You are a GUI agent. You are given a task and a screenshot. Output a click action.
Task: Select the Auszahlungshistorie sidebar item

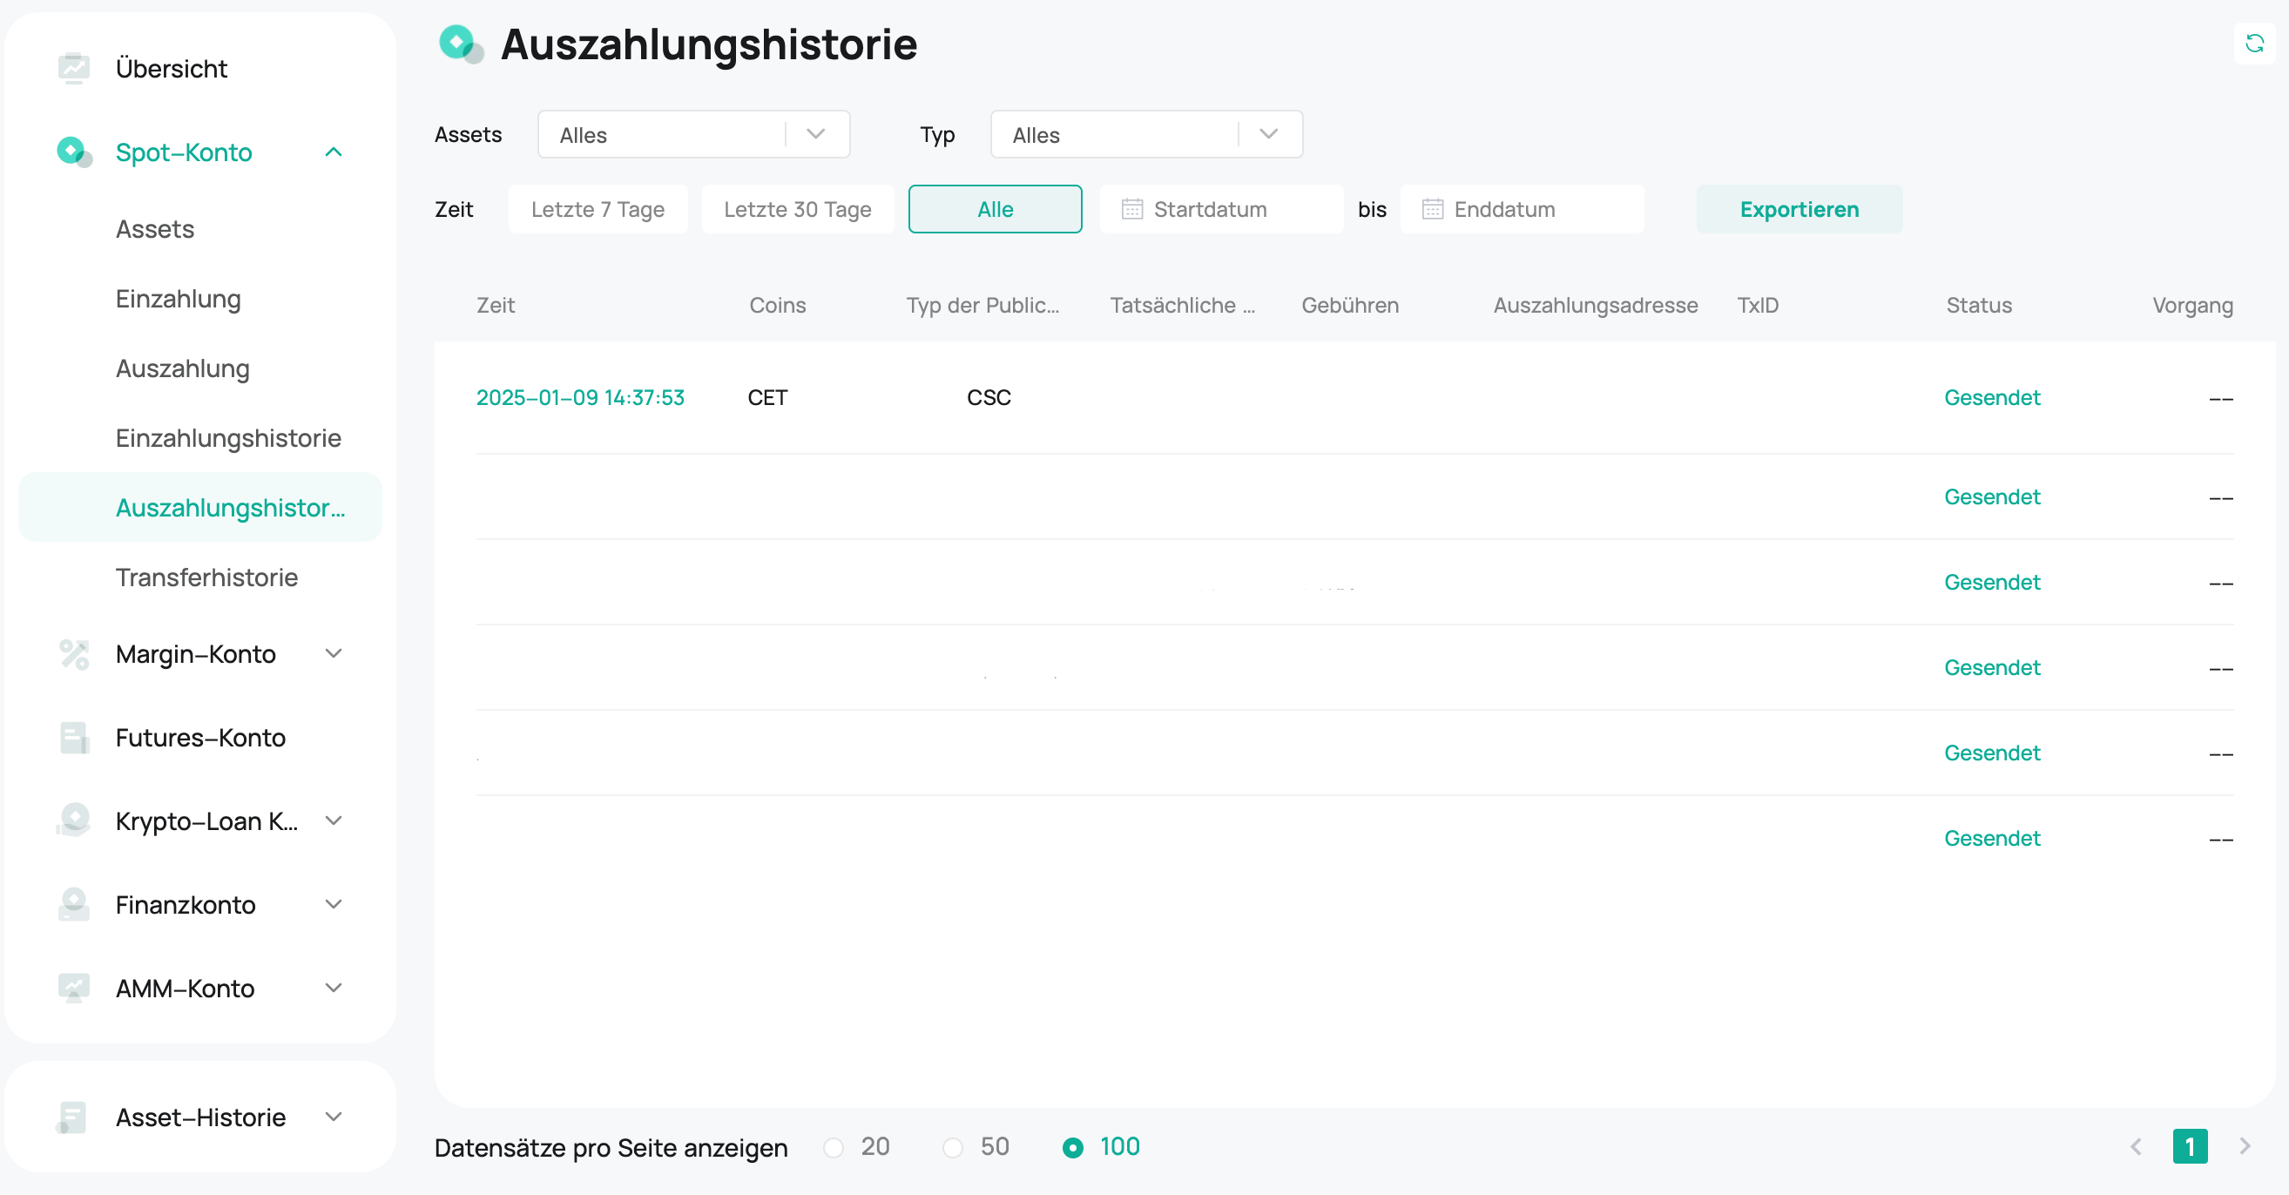click(200, 507)
